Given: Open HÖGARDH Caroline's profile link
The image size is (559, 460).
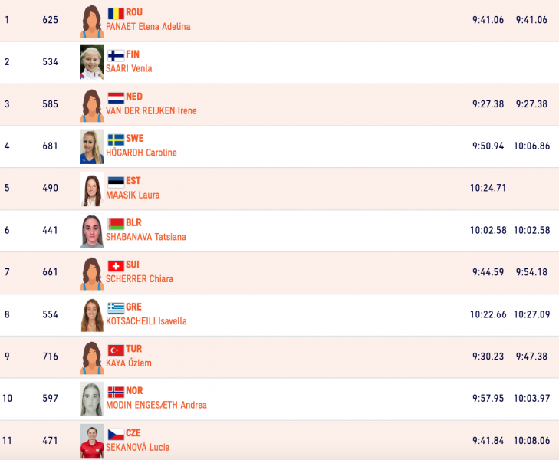Looking at the screenshot, I should [x=141, y=153].
